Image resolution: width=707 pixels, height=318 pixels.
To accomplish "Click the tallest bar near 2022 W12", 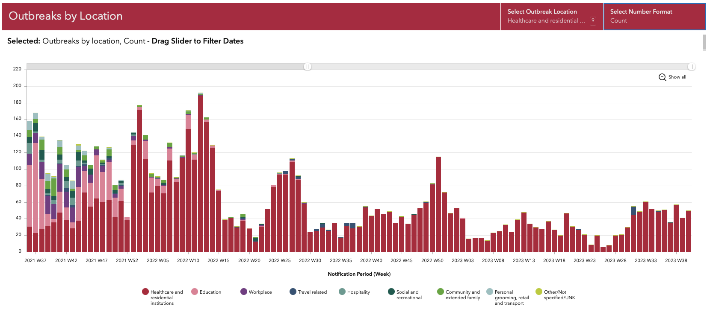I will [x=201, y=171].
